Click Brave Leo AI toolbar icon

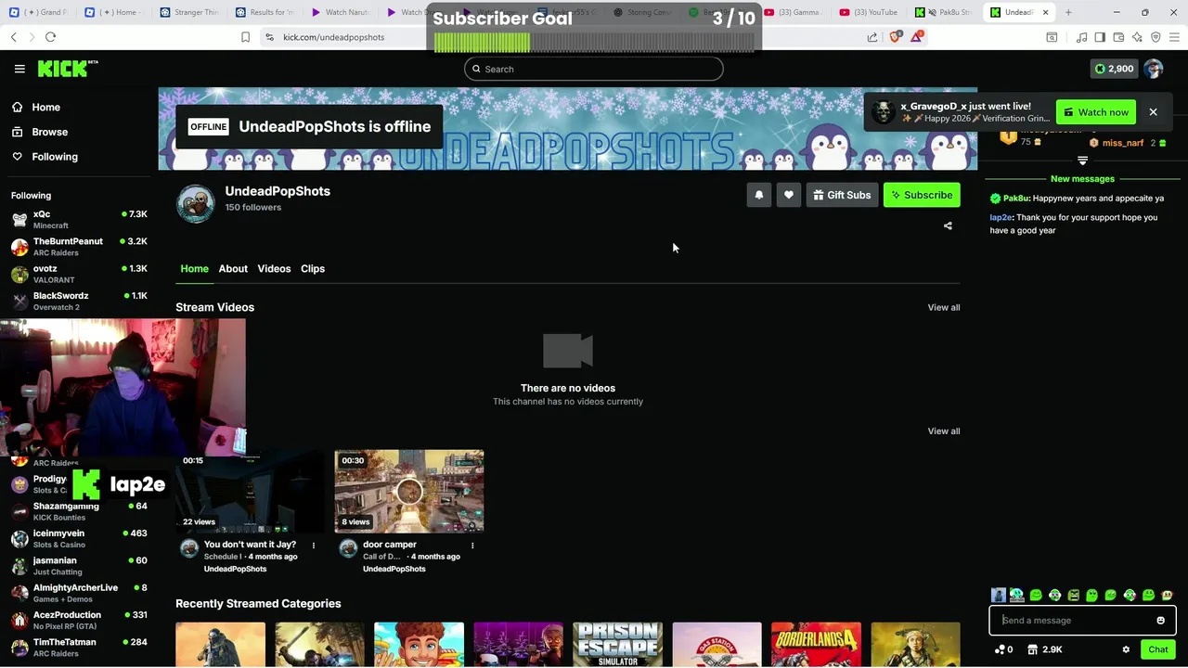[1137, 37]
